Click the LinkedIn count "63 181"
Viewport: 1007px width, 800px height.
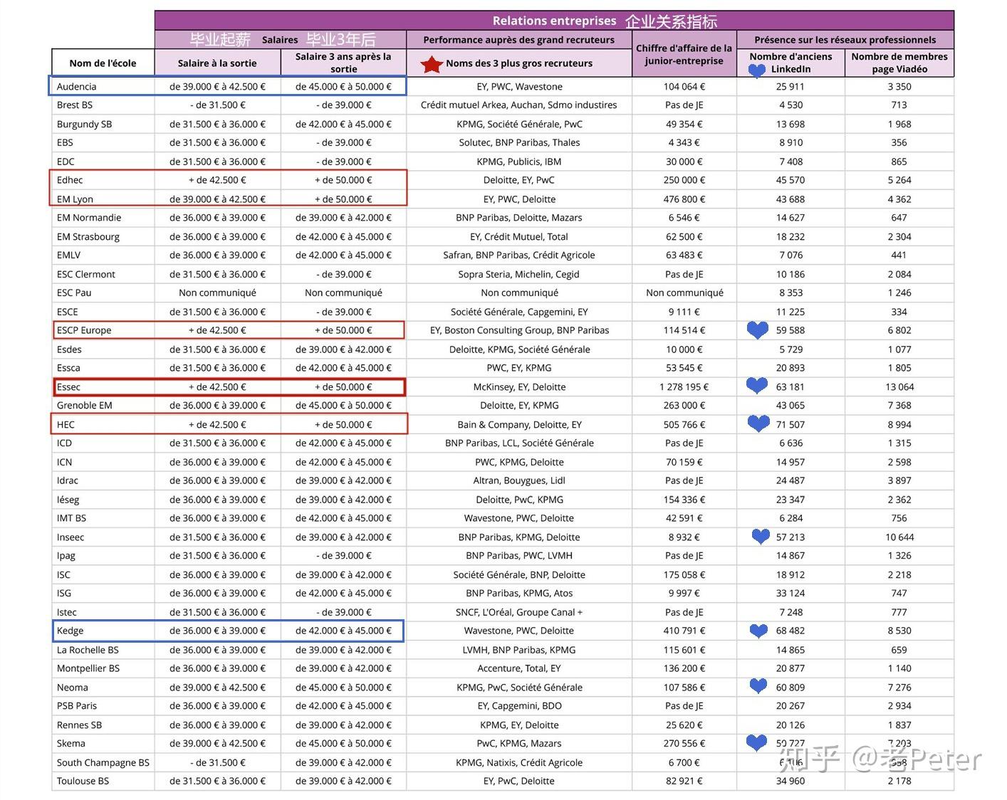tap(791, 387)
